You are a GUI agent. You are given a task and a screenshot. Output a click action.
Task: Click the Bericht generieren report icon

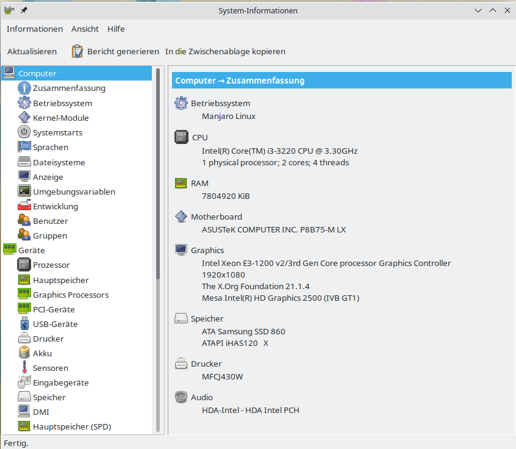(x=77, y=51)
